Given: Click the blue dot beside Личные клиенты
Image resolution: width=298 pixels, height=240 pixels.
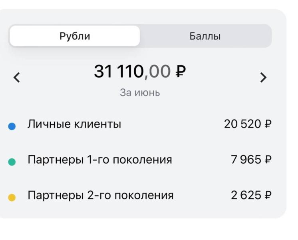Looking at the screenshot, I should coord(12,126).
